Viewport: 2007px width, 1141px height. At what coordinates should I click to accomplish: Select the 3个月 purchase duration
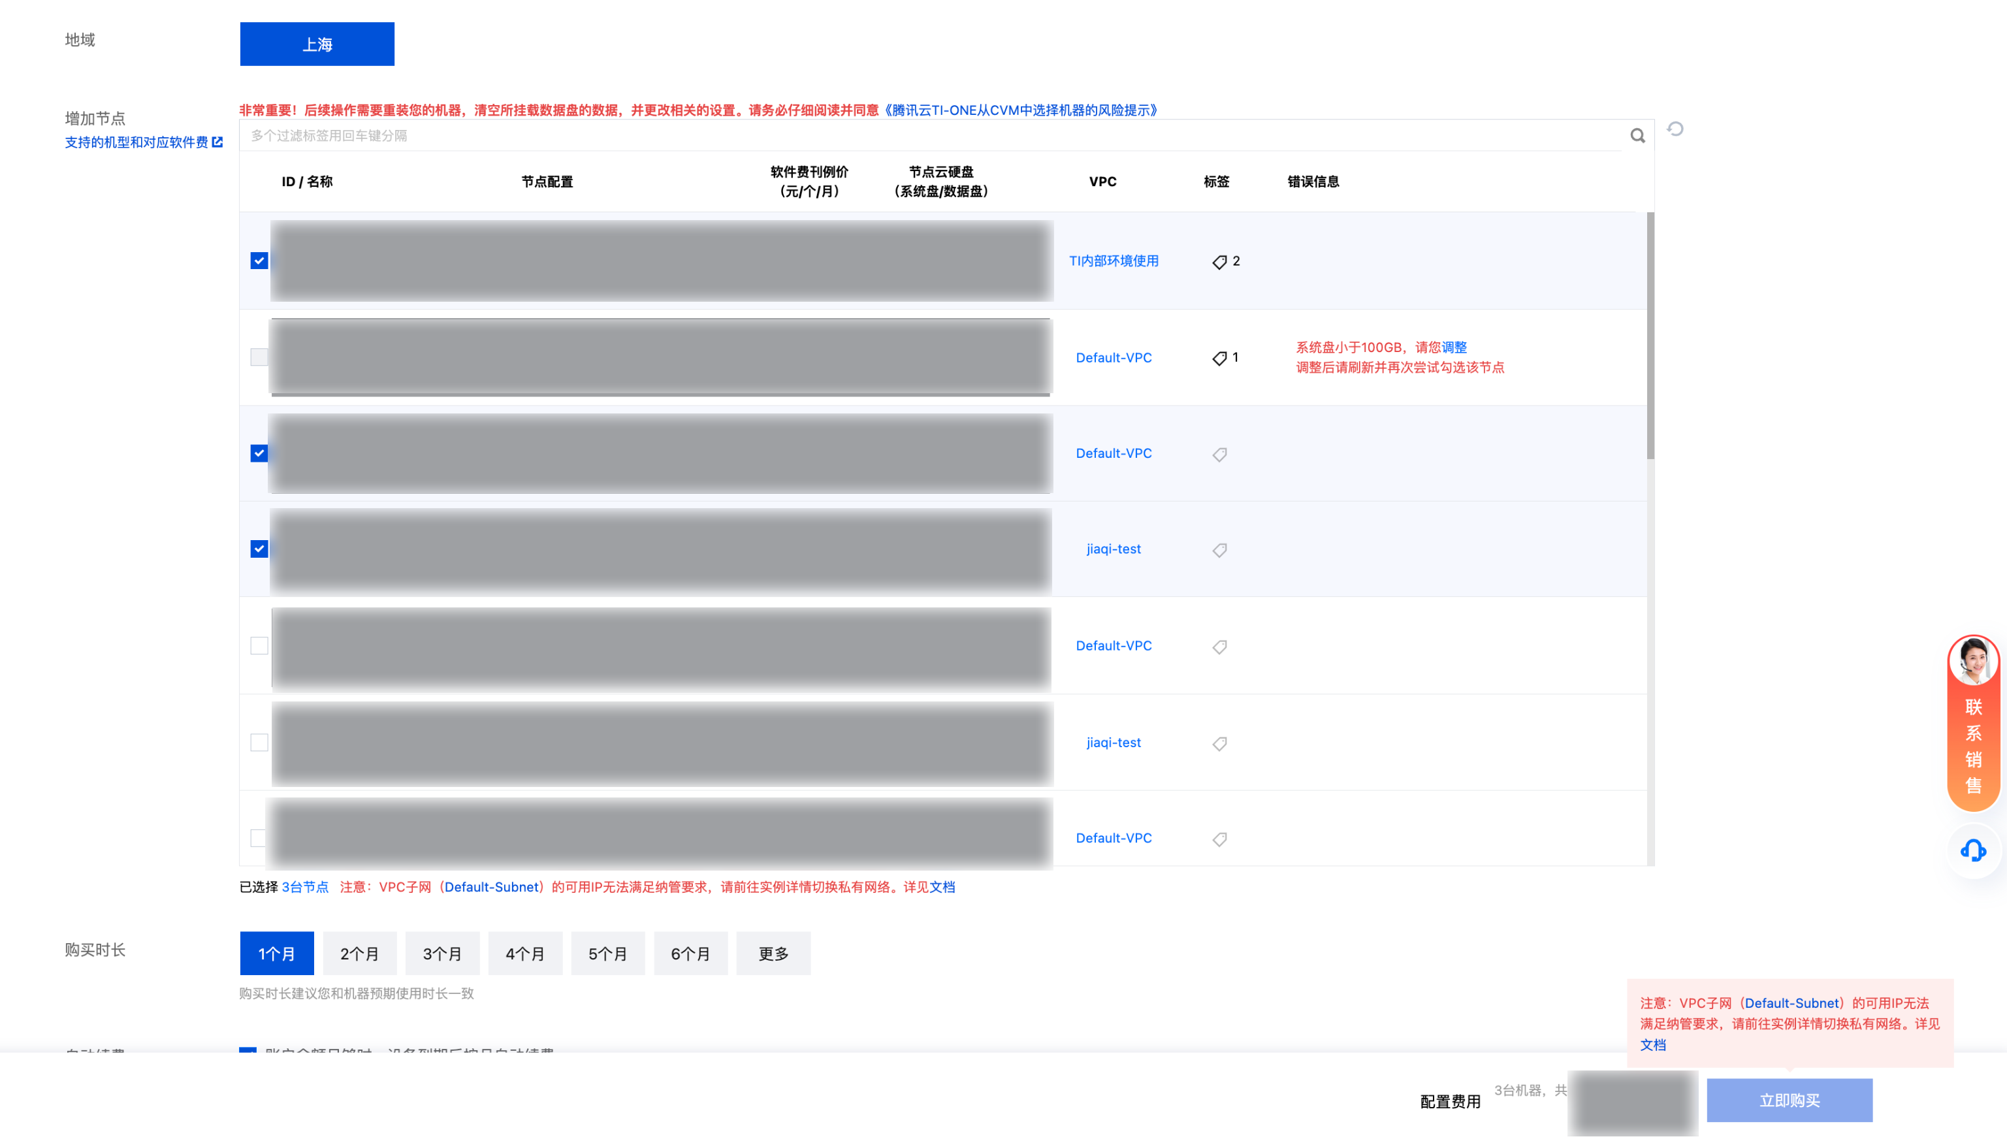tap(442, 954)
